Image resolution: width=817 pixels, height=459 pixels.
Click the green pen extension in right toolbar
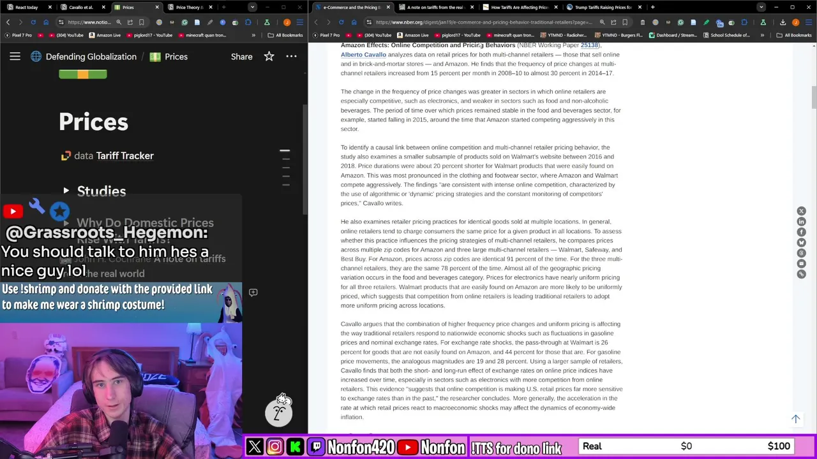coord(706,22)
